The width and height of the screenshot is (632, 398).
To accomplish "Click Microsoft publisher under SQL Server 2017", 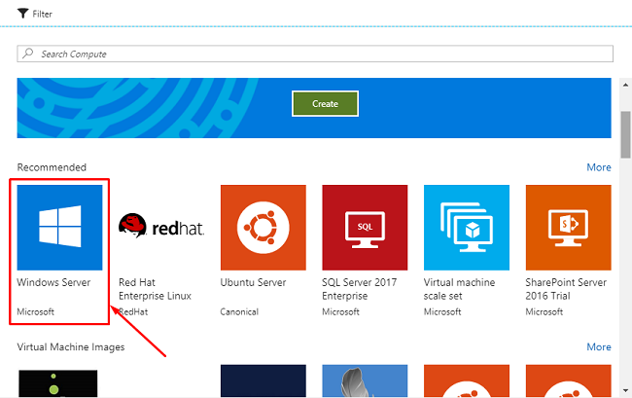I will click(x=340, y=311).
